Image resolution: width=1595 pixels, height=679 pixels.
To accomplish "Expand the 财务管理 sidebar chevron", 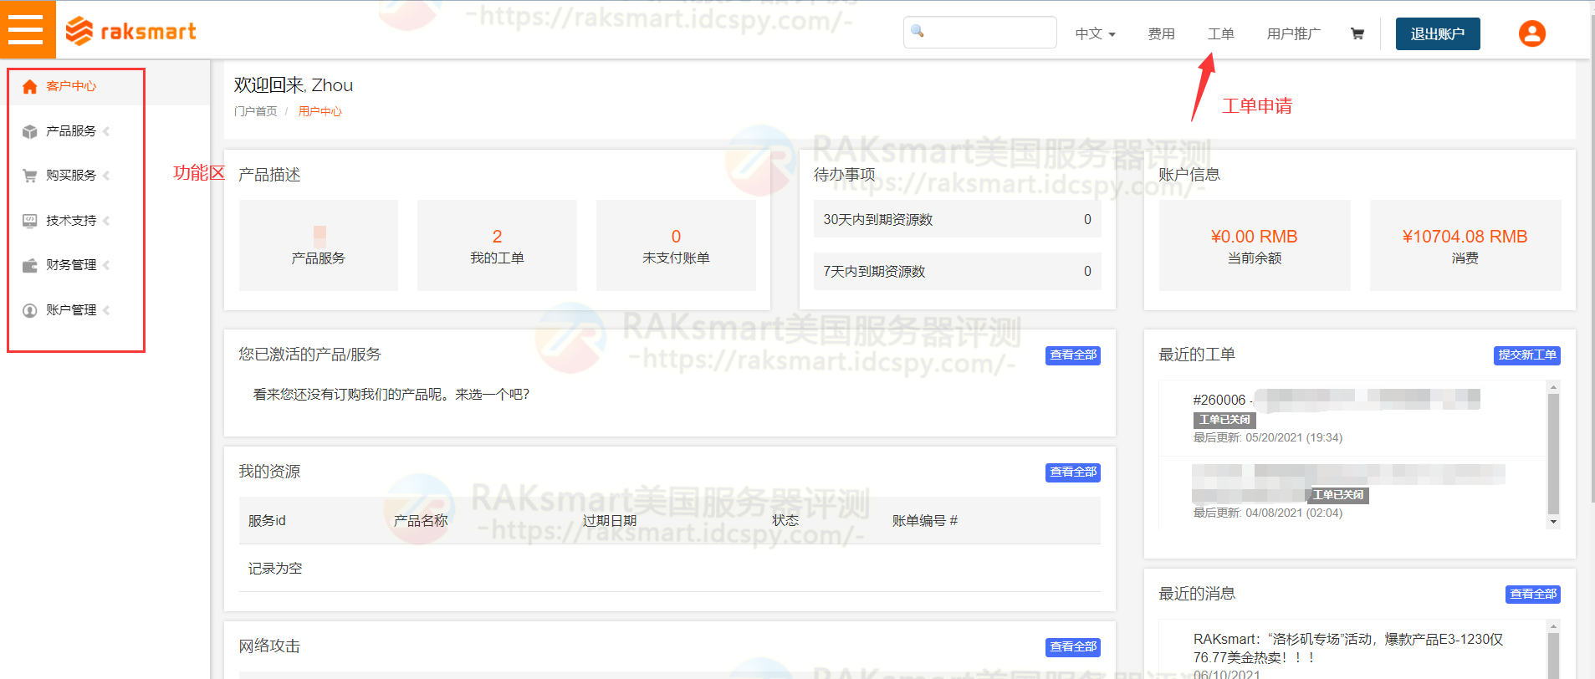I will (106, 265).
